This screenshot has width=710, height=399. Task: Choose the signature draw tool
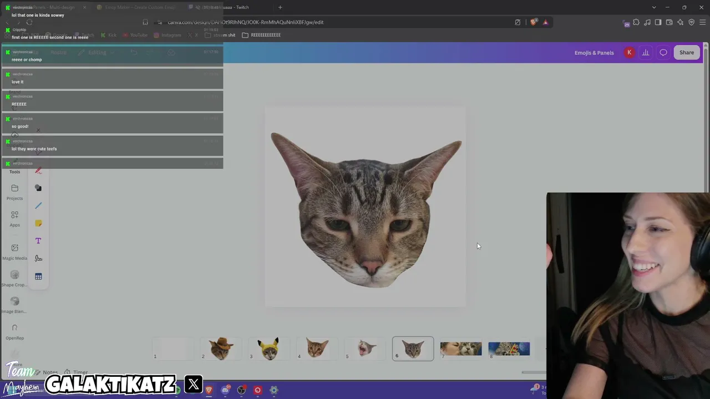point(38,258)
